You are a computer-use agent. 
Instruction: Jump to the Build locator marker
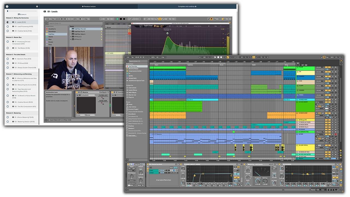(x=253, y=65)
